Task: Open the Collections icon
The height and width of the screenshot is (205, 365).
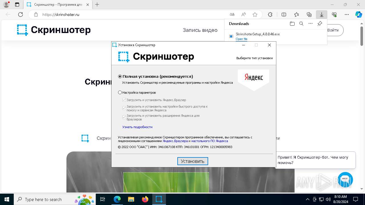Action: pos(309,15)
